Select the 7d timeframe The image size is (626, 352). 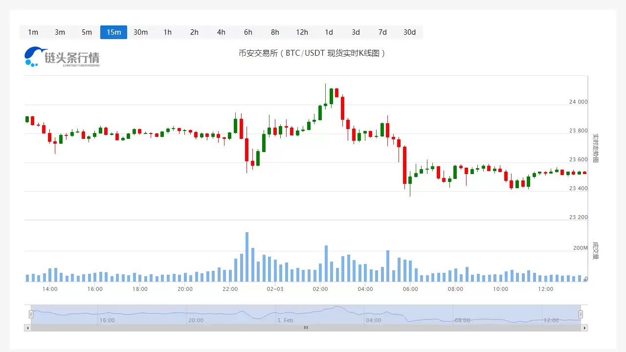coord(382,32)
